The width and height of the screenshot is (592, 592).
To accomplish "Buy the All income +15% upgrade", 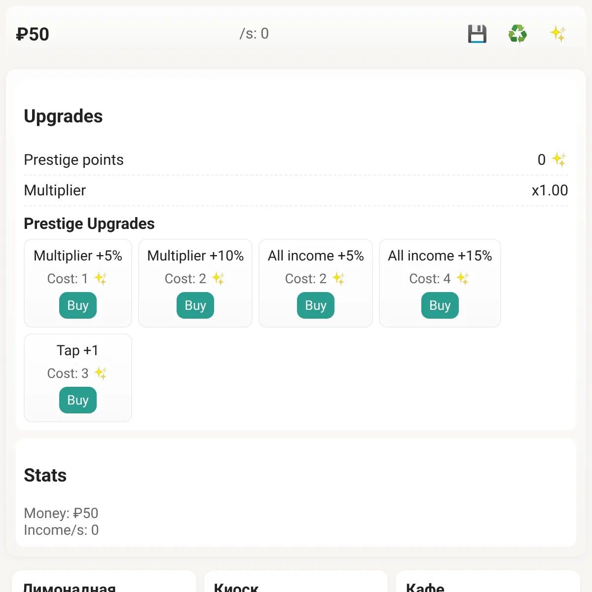I will tap(440, 305).
